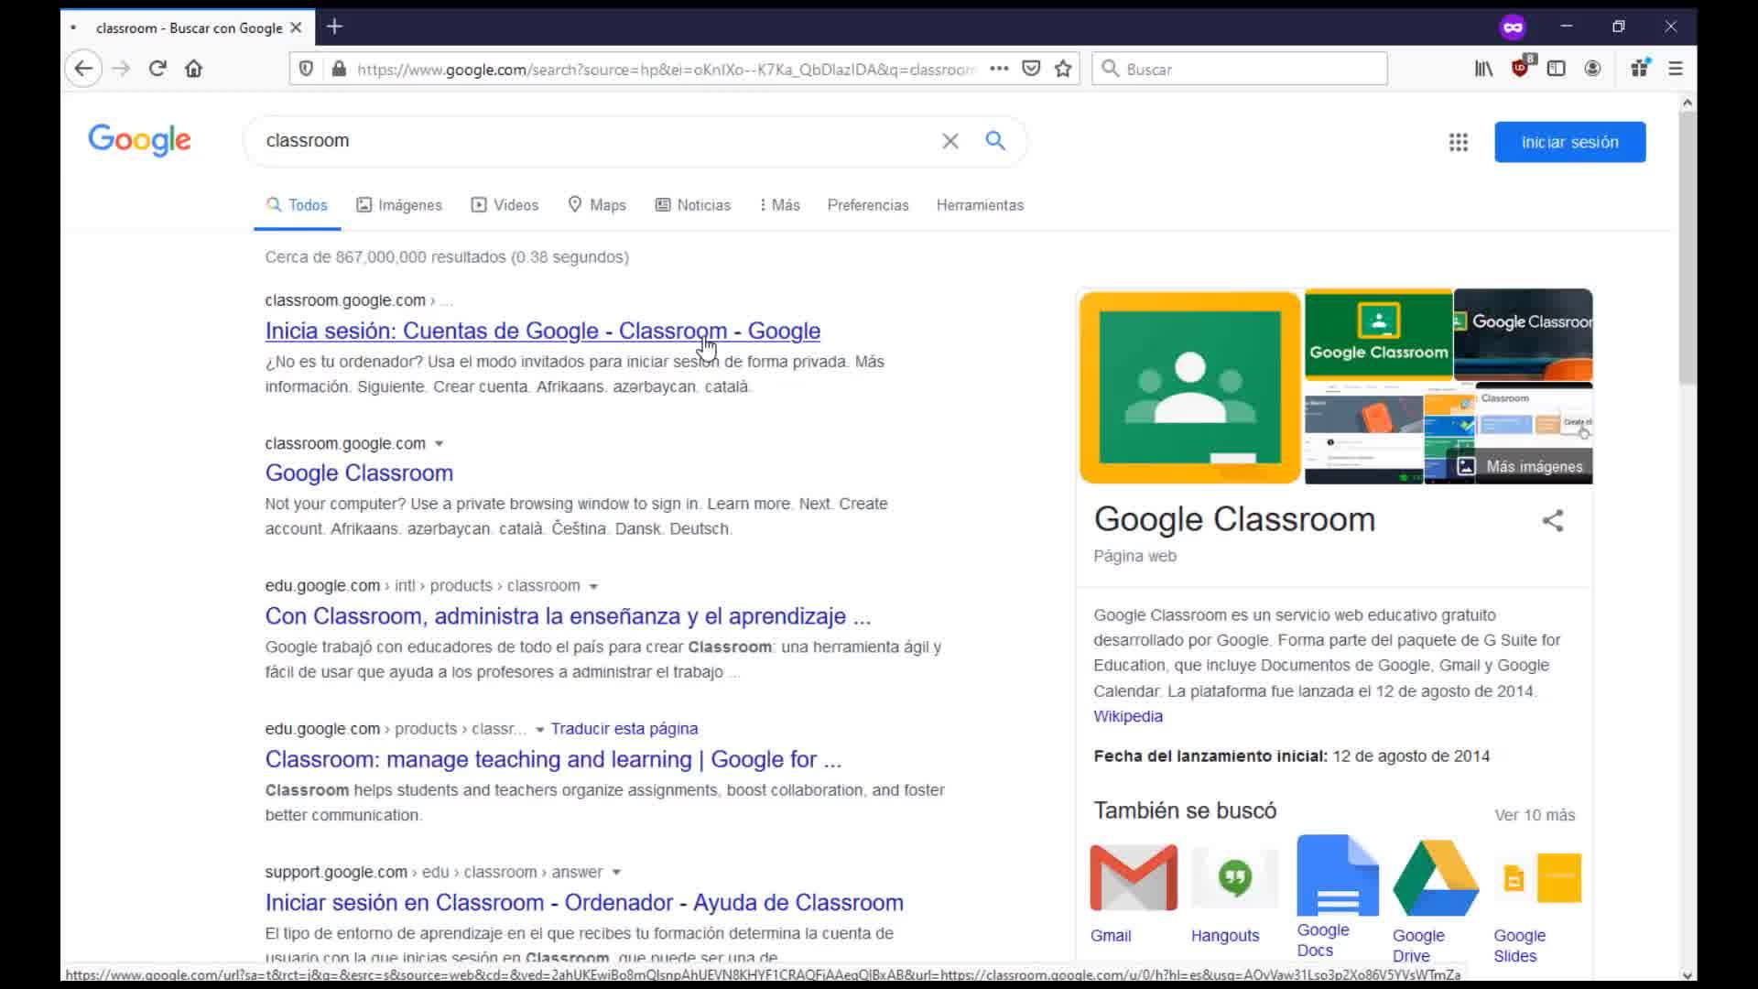Open 'Inicia sesión: Cuentas de Google' result
The height and width of the screenshot is (989, 1758).
tap(543, 331)
